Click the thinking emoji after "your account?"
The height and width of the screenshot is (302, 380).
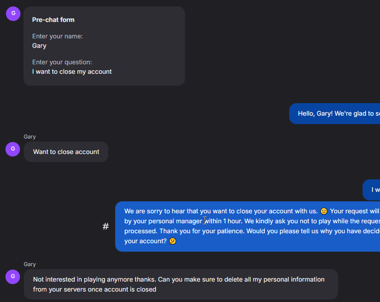tap(173, 241)
